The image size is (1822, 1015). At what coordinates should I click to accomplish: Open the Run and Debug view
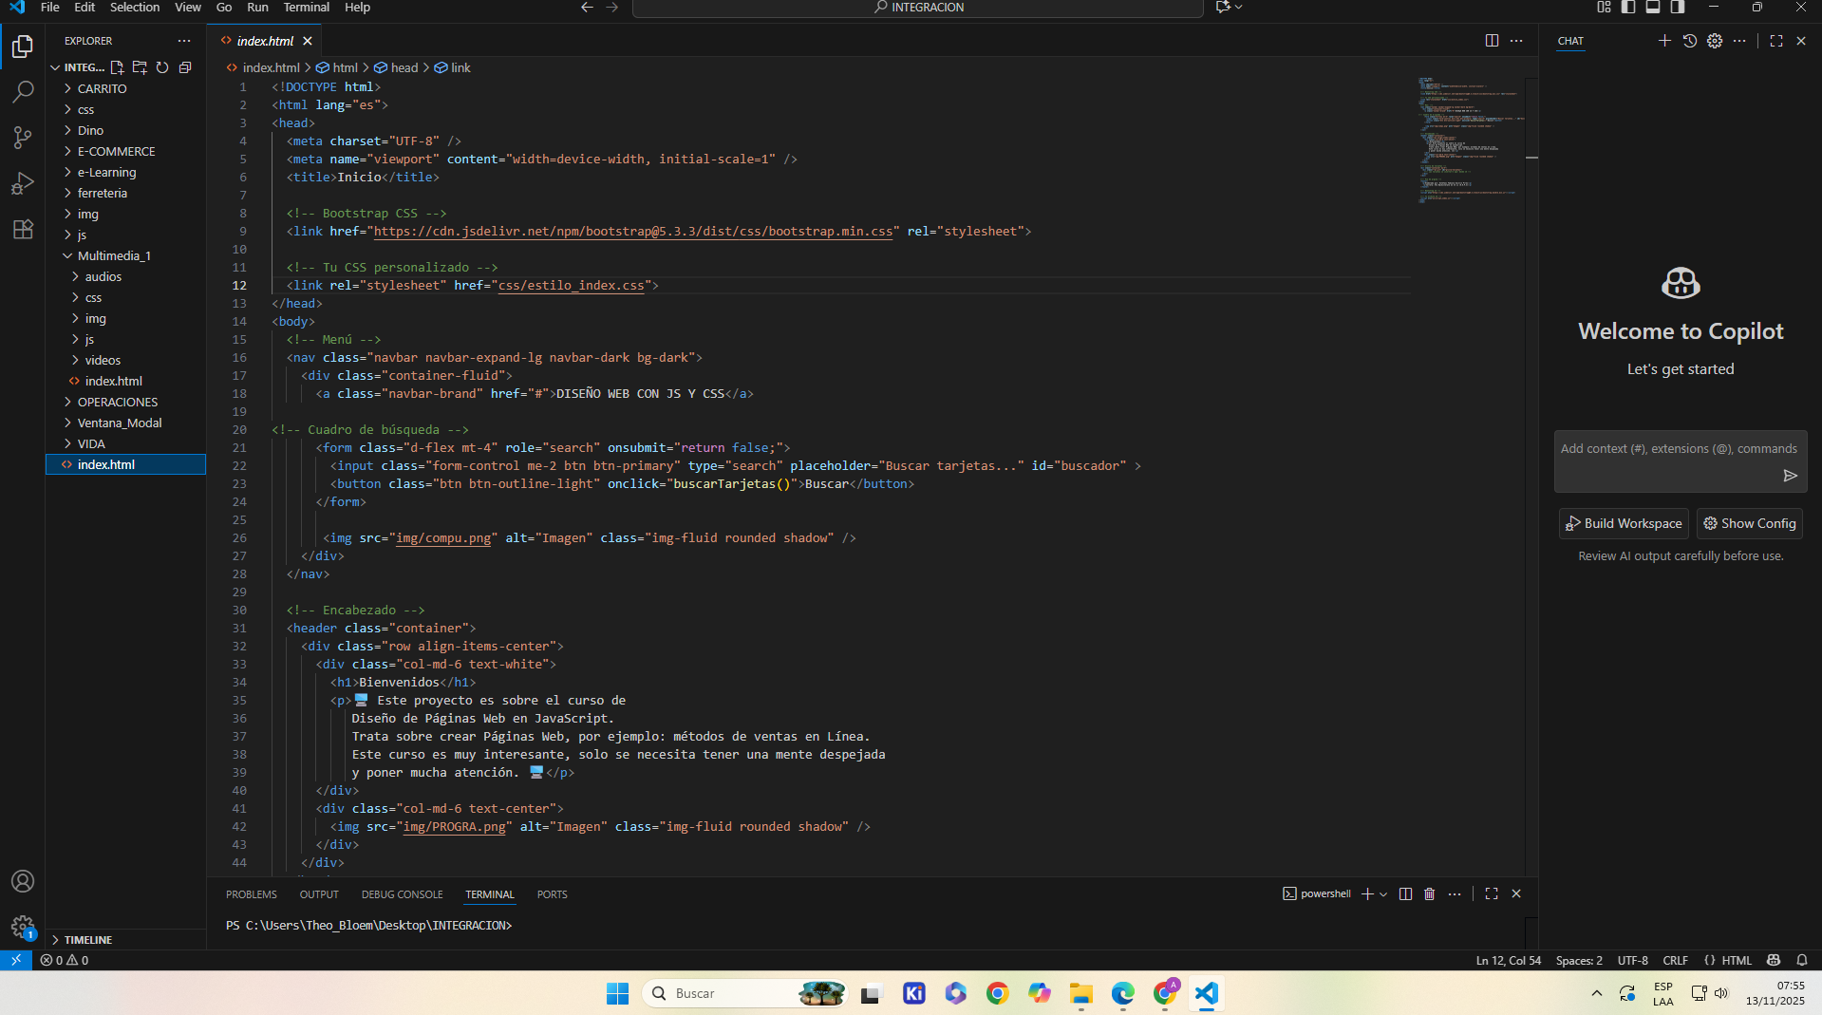pos(23,183)
